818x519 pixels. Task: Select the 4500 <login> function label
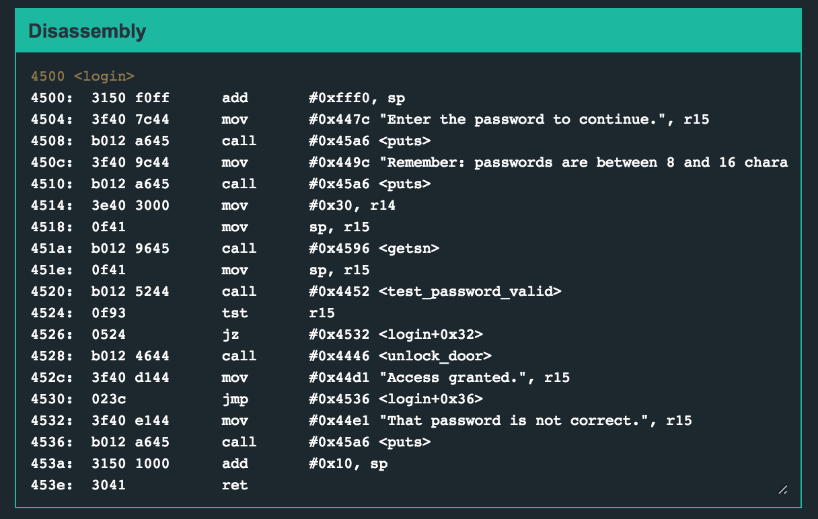point(82,76)
